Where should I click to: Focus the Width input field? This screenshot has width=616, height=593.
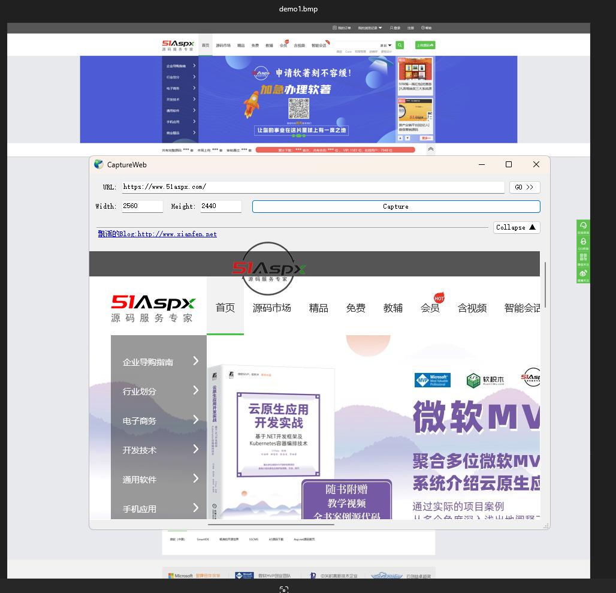142,206
